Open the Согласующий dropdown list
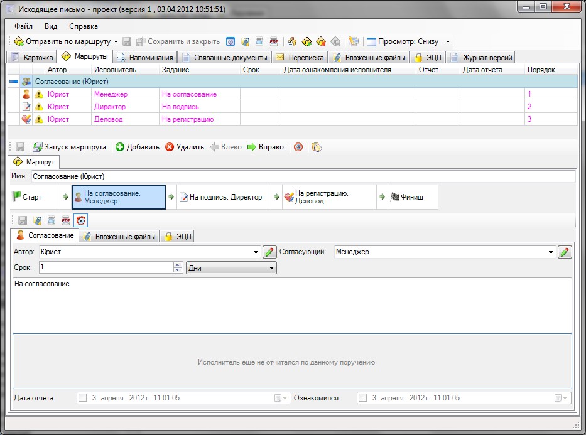This screenshot has height=435, width=586. coord(551,252)
